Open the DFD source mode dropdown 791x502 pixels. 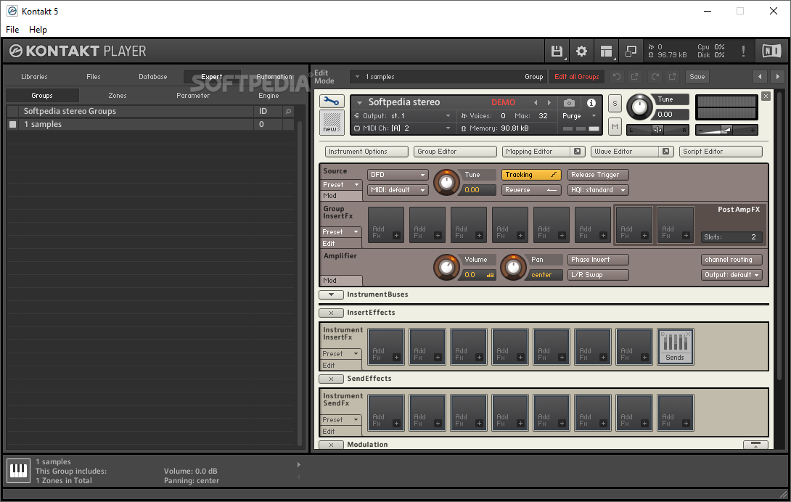398,175
